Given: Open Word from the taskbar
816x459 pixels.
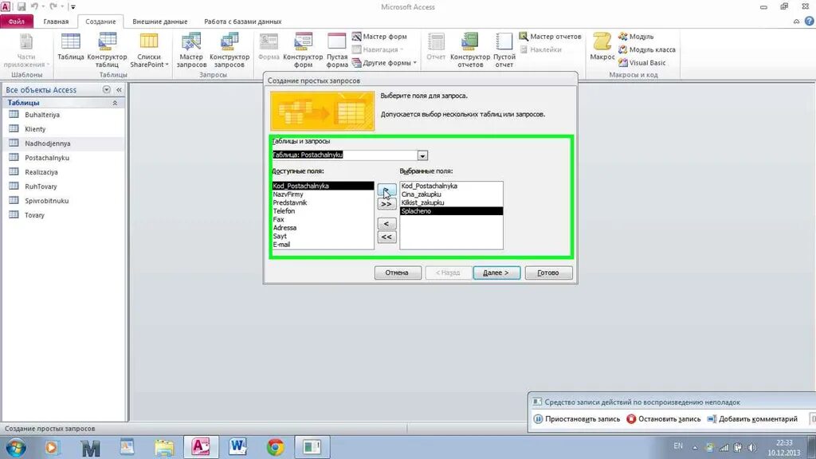Looking at the screenshot, I should (x=237, y=447).
